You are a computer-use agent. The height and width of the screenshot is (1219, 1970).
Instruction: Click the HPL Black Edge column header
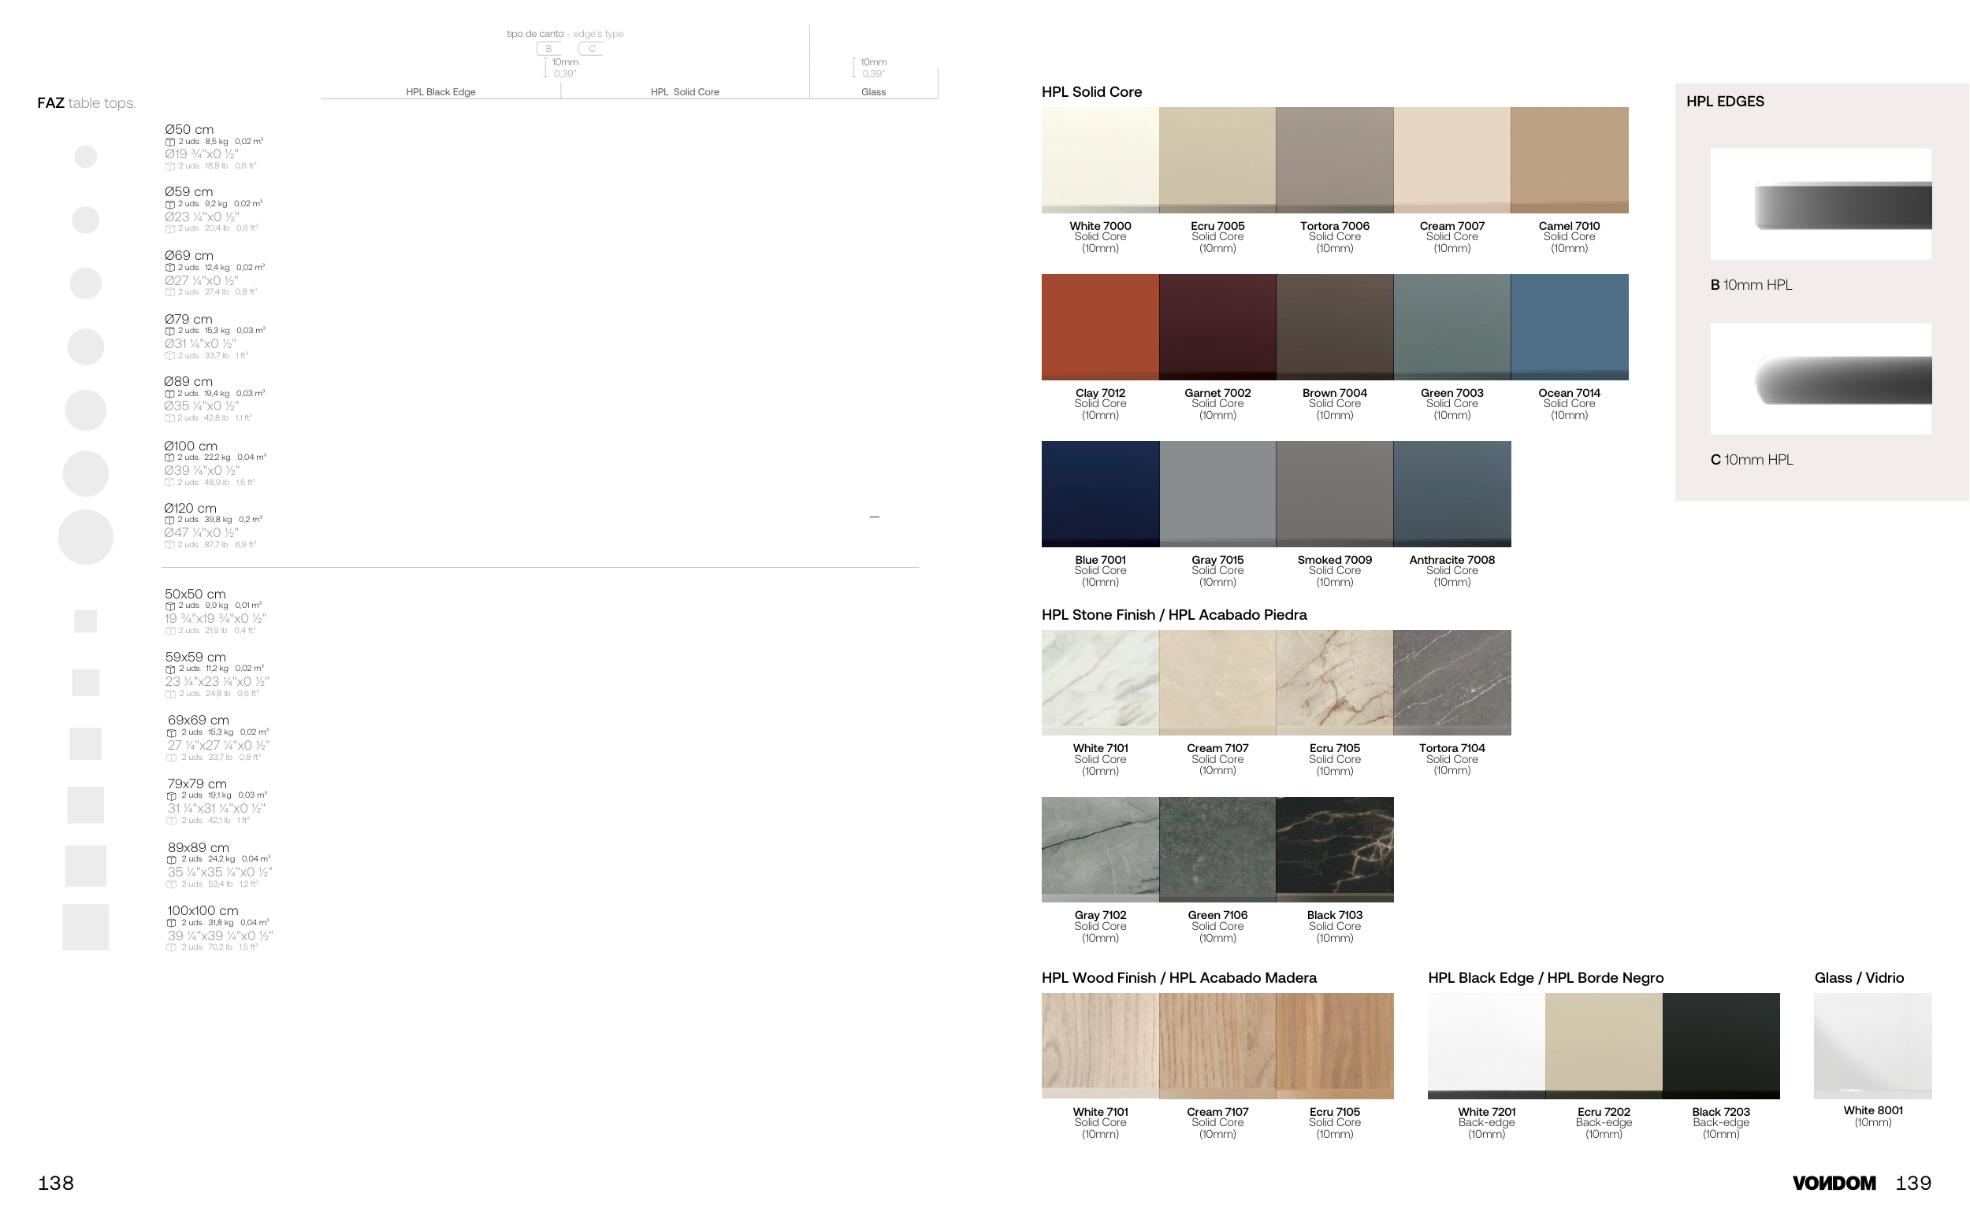(x=440, y=92)
